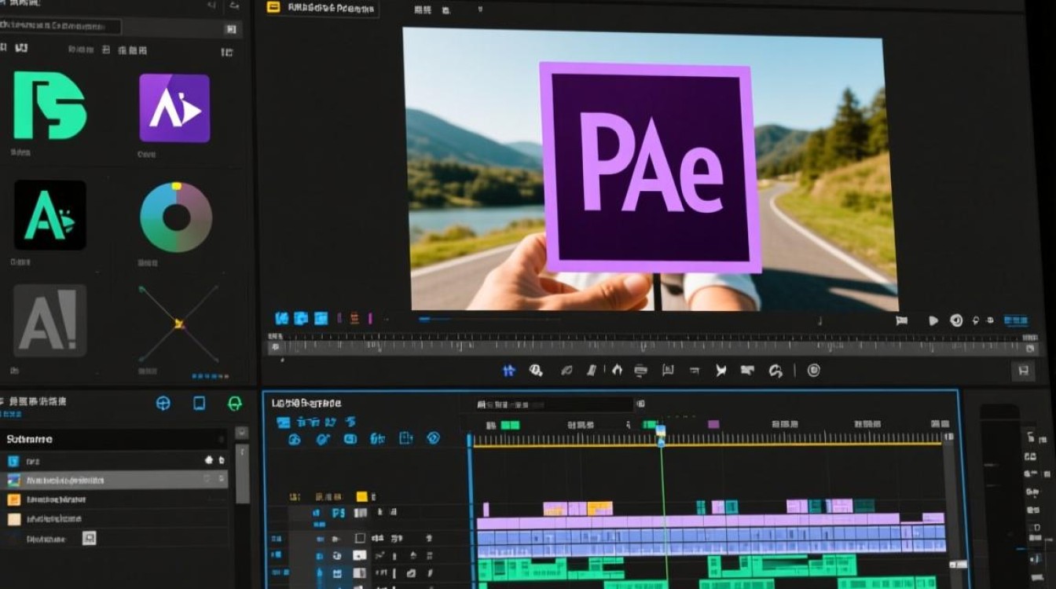Select the feather tool in the center toolbar
Viewport: 1056px width, 589px height.
pyautogui.click(x=566, y=370)
